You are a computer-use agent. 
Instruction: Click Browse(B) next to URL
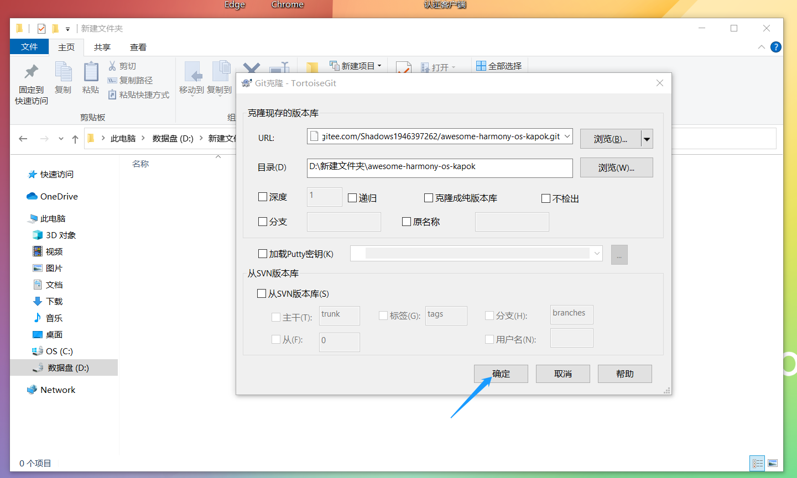click(611, 139)
